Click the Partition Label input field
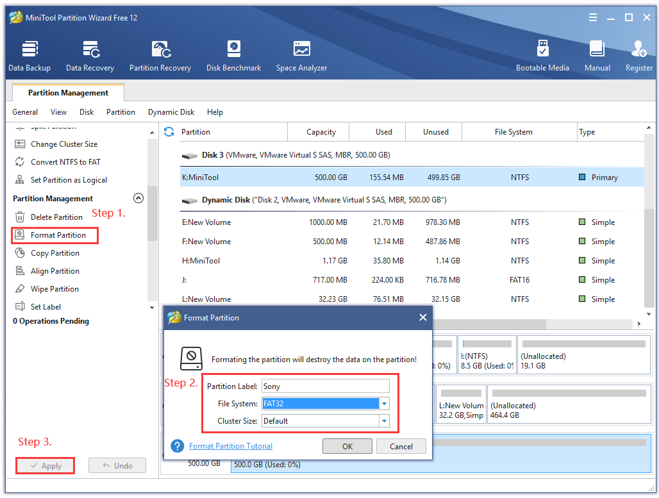 click(x=326, y=386)
